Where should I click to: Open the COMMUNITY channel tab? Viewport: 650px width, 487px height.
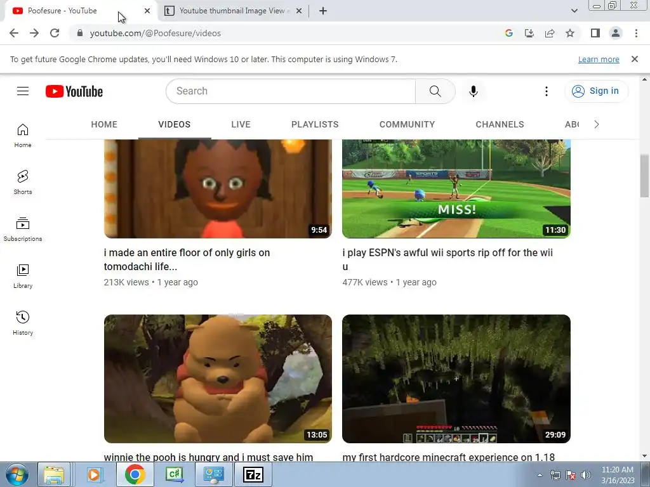point(407,124)
